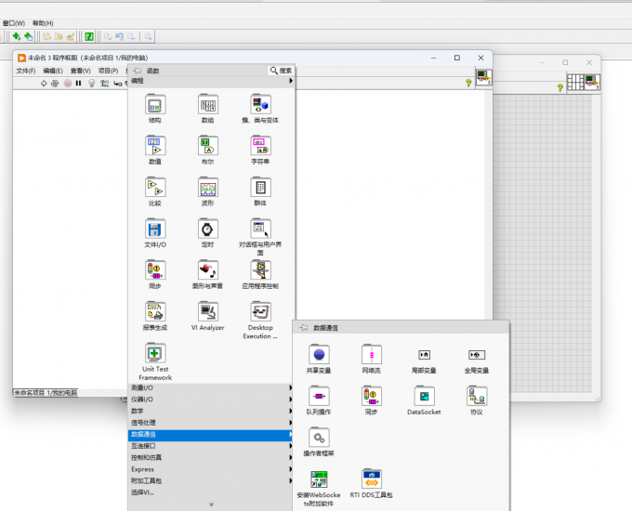632x511 pixels.
Task: Open the 网络流 (Network Streams) palette
Action: 371,355
